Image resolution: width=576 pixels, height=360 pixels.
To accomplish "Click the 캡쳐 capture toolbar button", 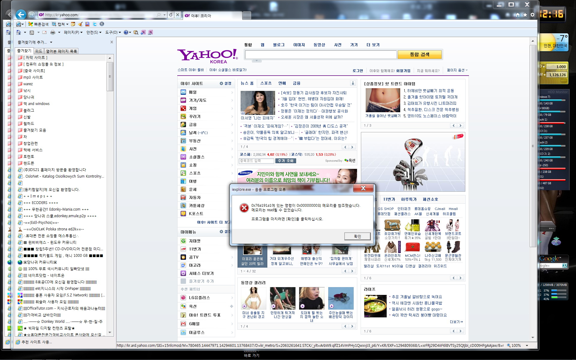I will point(58,24).
